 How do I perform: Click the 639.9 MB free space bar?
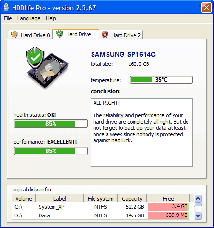tap(169, 215)
